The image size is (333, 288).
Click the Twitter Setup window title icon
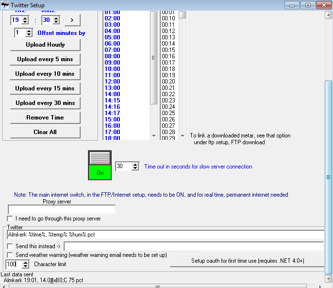5,5
